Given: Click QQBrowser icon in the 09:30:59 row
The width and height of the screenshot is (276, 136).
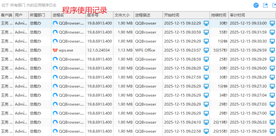Looking at the screenshot, I should (55, 32).
